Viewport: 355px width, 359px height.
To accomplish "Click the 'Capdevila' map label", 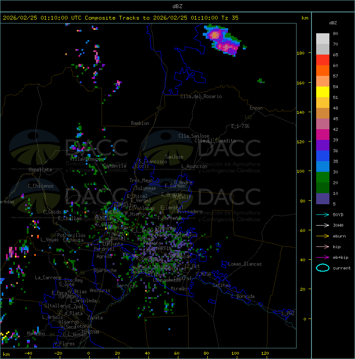I will [x=114, y=166].
